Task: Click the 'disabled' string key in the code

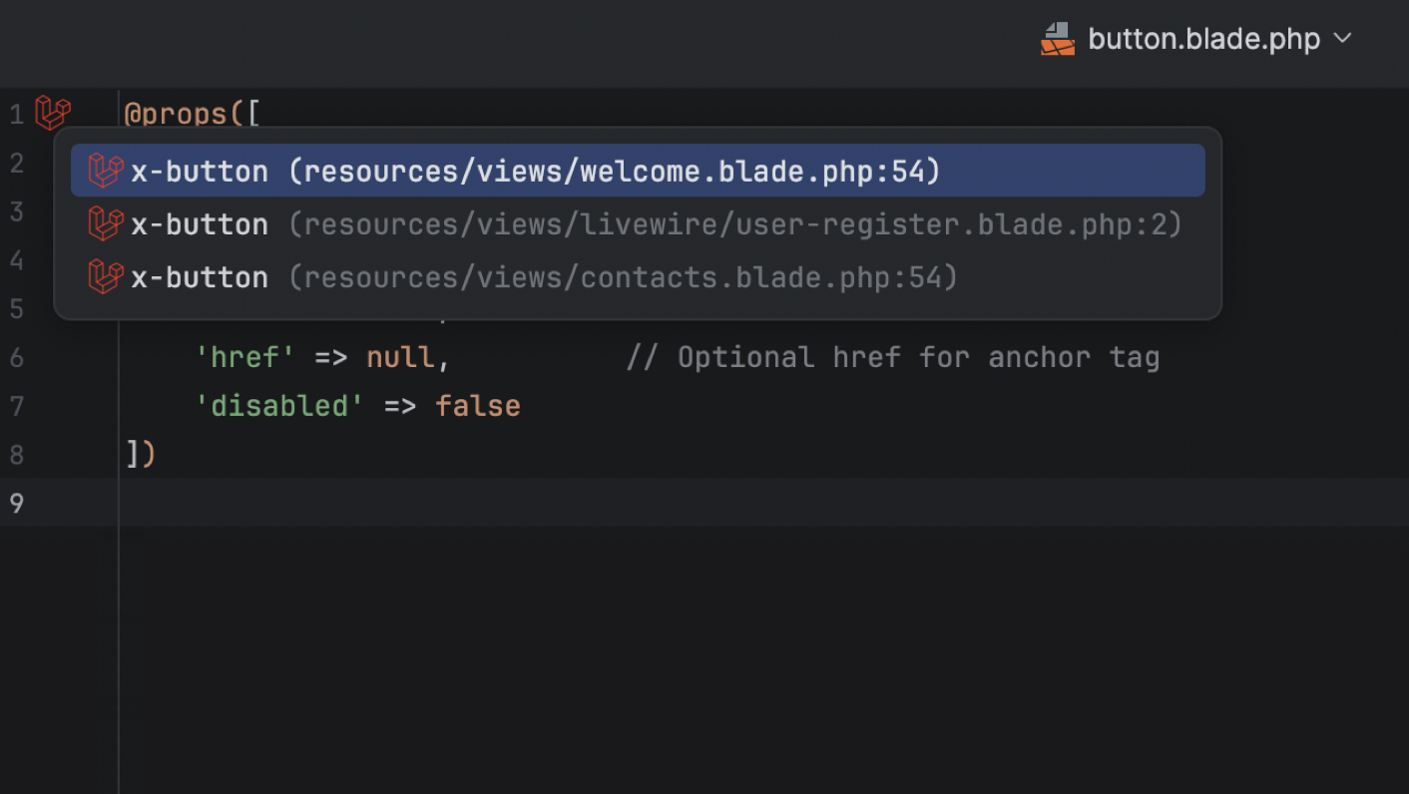Action: point(279,406)
